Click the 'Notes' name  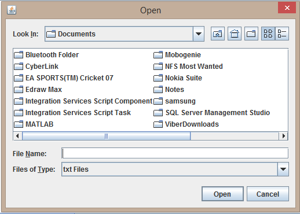point(174,90)
